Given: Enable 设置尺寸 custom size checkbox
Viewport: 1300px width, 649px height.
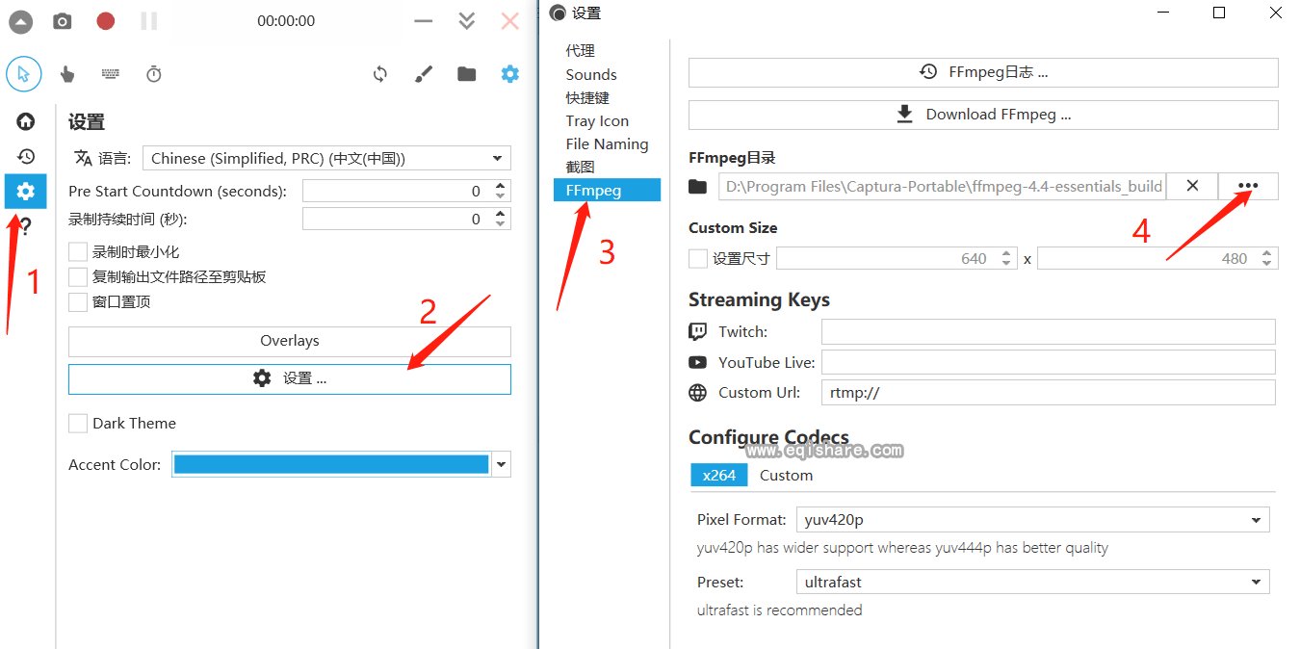Looking at the screenshot, I should coord(698,258).
